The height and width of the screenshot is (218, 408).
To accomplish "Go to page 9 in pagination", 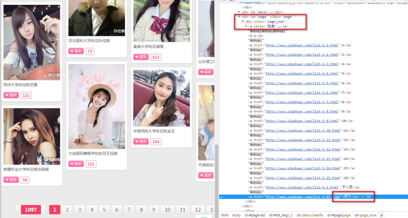I will 153,210.
